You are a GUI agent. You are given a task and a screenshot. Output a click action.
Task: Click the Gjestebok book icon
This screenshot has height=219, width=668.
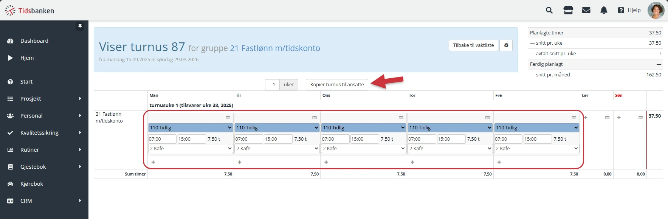point(10,167)
